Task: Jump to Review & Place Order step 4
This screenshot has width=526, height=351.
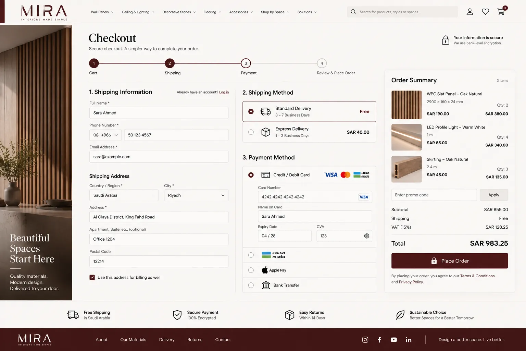Action: (x=322, y=63)
